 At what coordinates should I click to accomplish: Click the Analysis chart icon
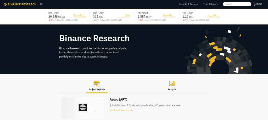coord(172,83)
